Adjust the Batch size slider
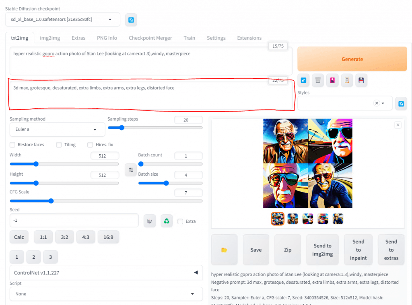 (x=171, y=183)
